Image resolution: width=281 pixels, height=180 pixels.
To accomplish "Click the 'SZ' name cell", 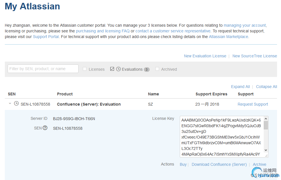I will click(150, 104).
